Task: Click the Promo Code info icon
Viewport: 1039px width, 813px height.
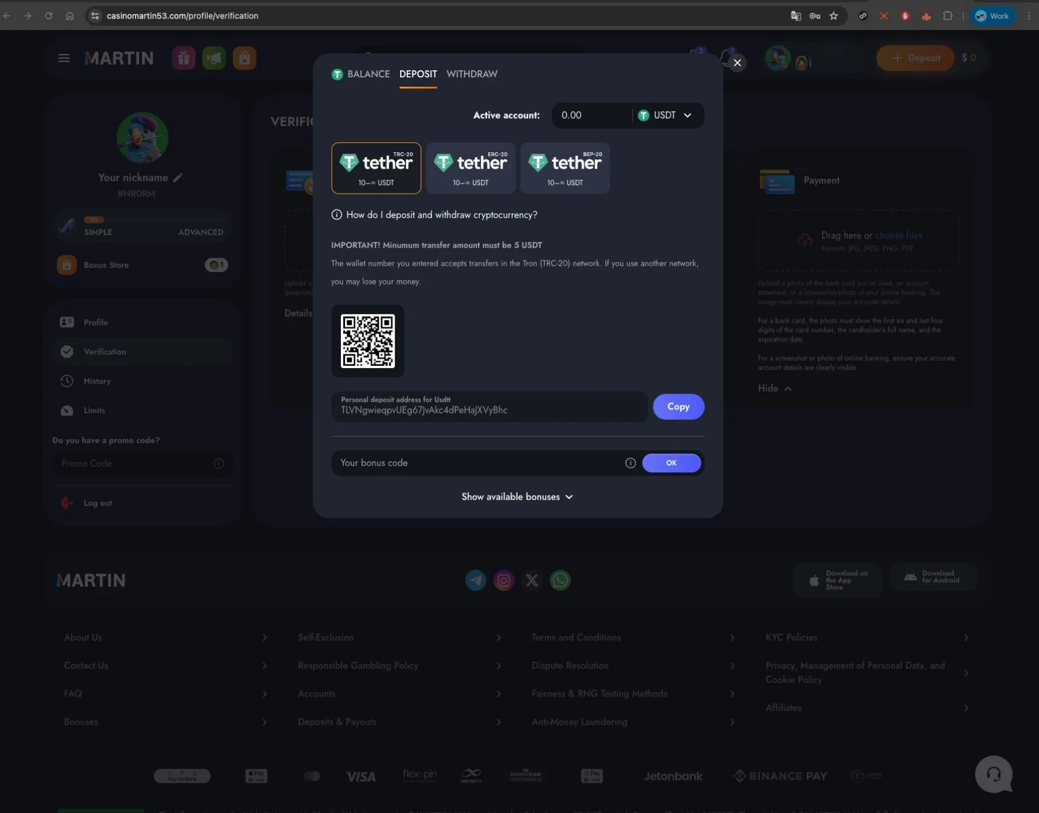Action: [x=219, y=463]
